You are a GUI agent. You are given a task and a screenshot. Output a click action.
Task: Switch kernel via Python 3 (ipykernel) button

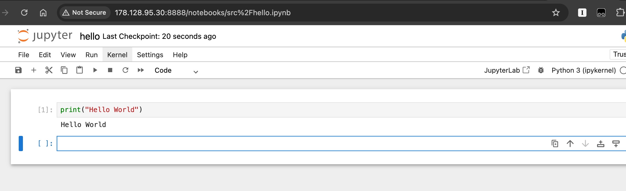click(x=584, y=70)
